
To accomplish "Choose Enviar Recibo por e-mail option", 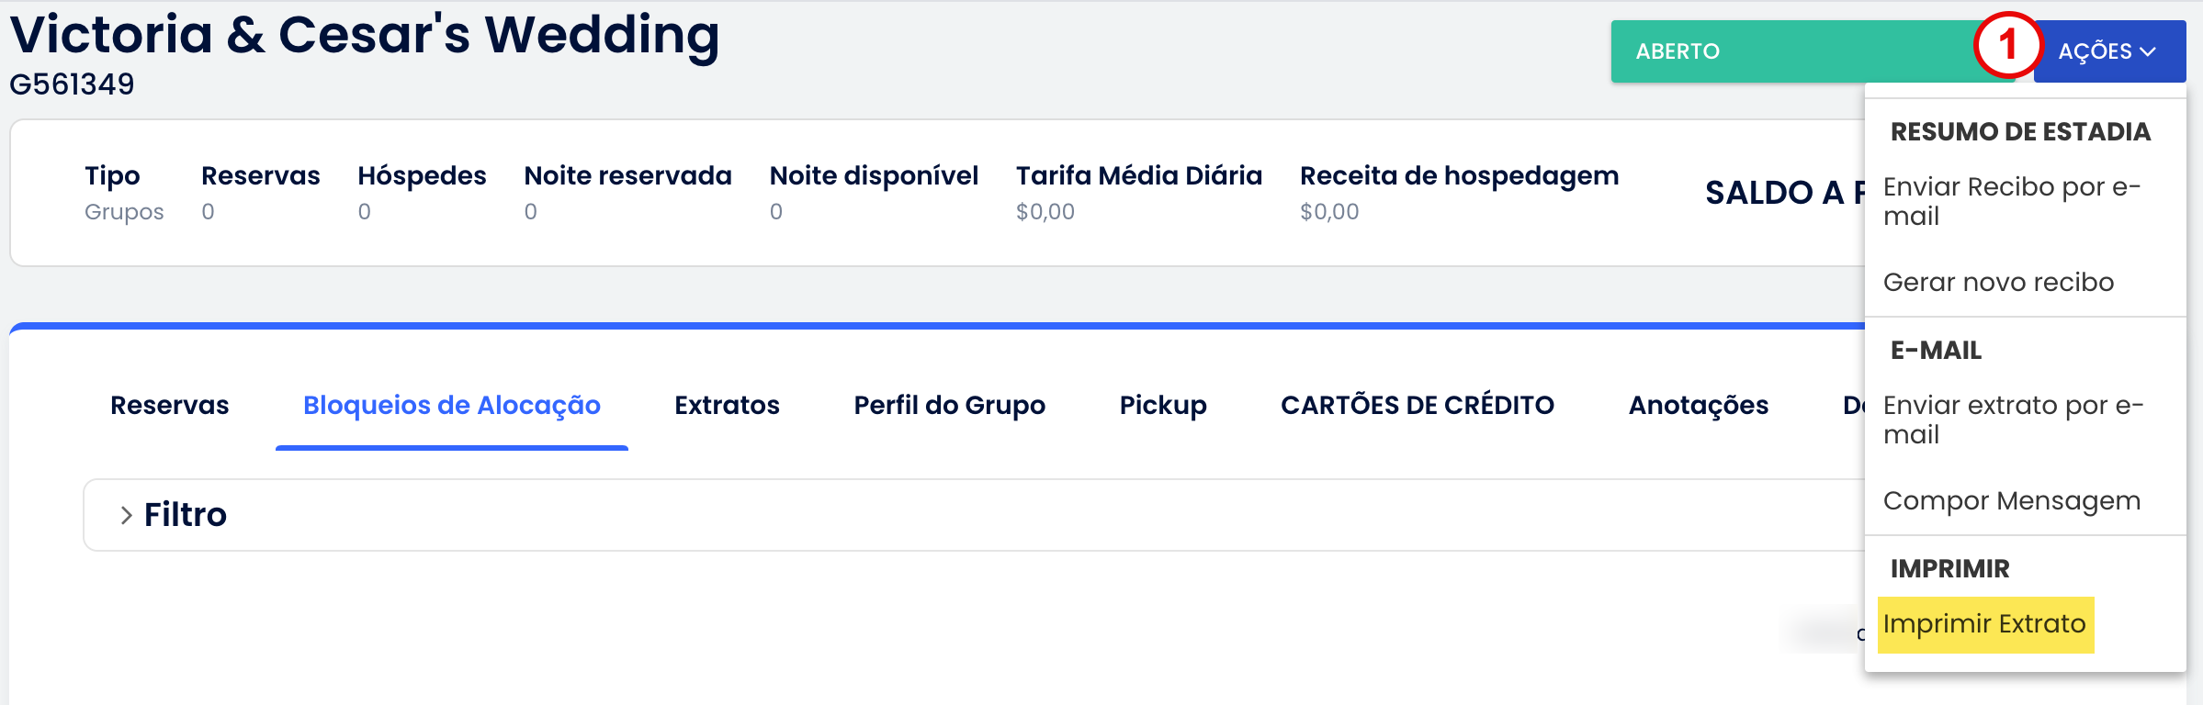I will point(2011,201).
